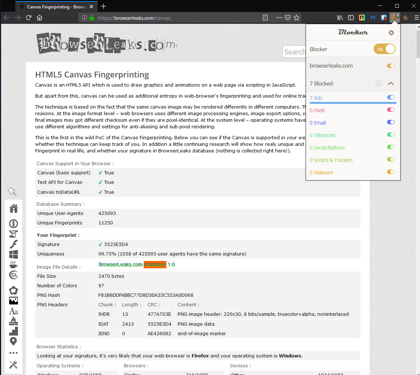Click the blocked info exclamation icon
This screenshot has height=375, width=420.
click(x=378, y=84)
